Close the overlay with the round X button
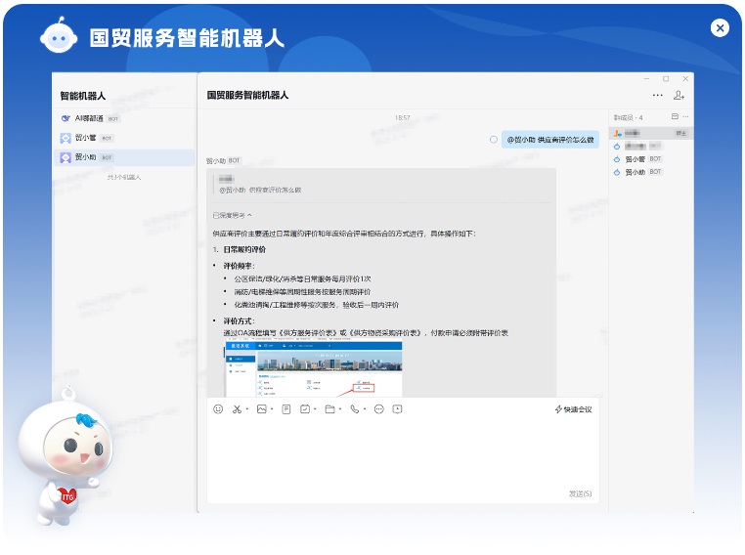This screenshot has height=555, width=745. (721, 28)
